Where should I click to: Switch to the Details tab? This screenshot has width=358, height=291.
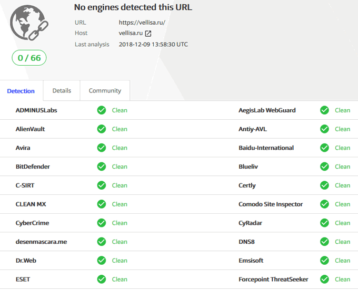coord(62,90)
